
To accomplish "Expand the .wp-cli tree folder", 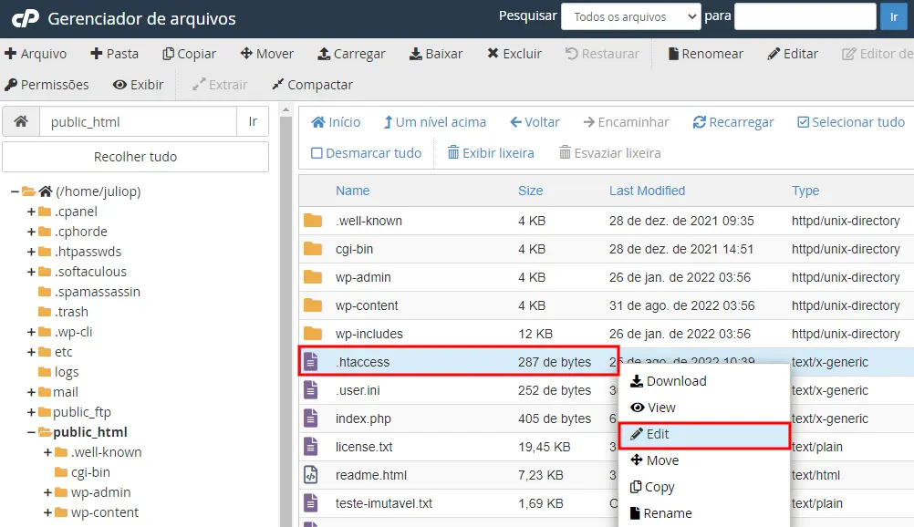I will pos(32,332).
